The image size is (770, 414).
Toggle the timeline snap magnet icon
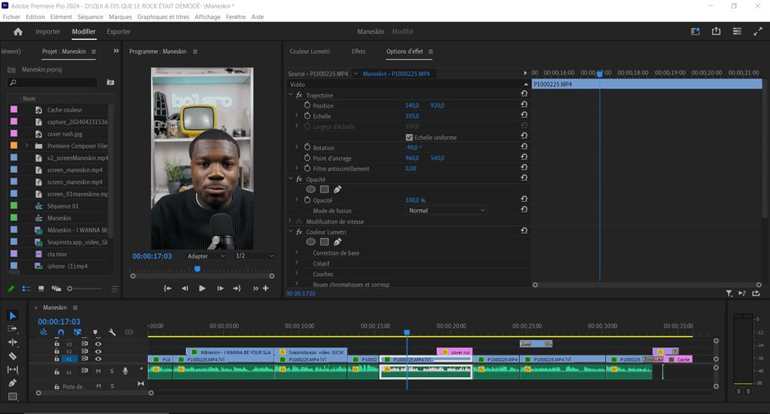(x=61, y=332)
